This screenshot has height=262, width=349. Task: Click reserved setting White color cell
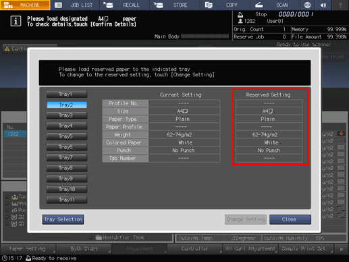tap(269, 142)
